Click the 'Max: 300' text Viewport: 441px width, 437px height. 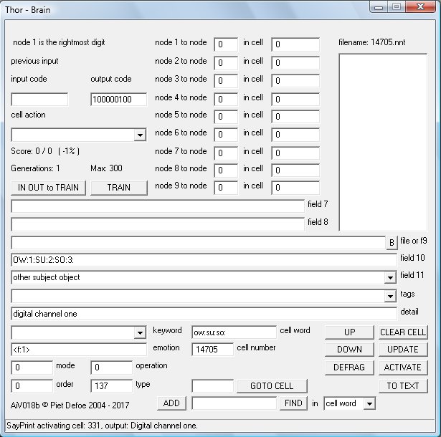(x=106, y=168)
